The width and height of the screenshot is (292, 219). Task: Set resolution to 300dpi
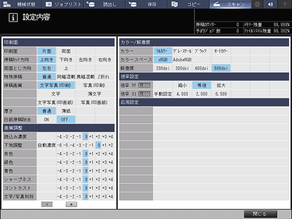tap(182, 68)
